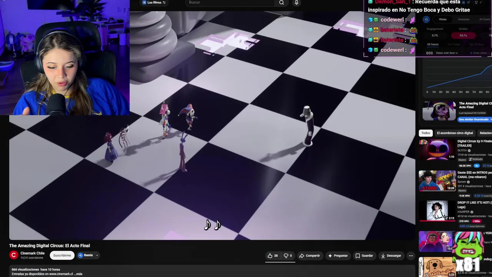The width and height of the screenshot is (492, 277).
Task: Click the stats panel video thumbnail
Action: pos(439,111)
